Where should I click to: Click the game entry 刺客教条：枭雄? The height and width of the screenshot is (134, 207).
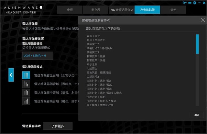tap(96, 60)
